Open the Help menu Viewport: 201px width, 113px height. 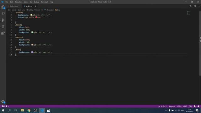pos(52,2)
